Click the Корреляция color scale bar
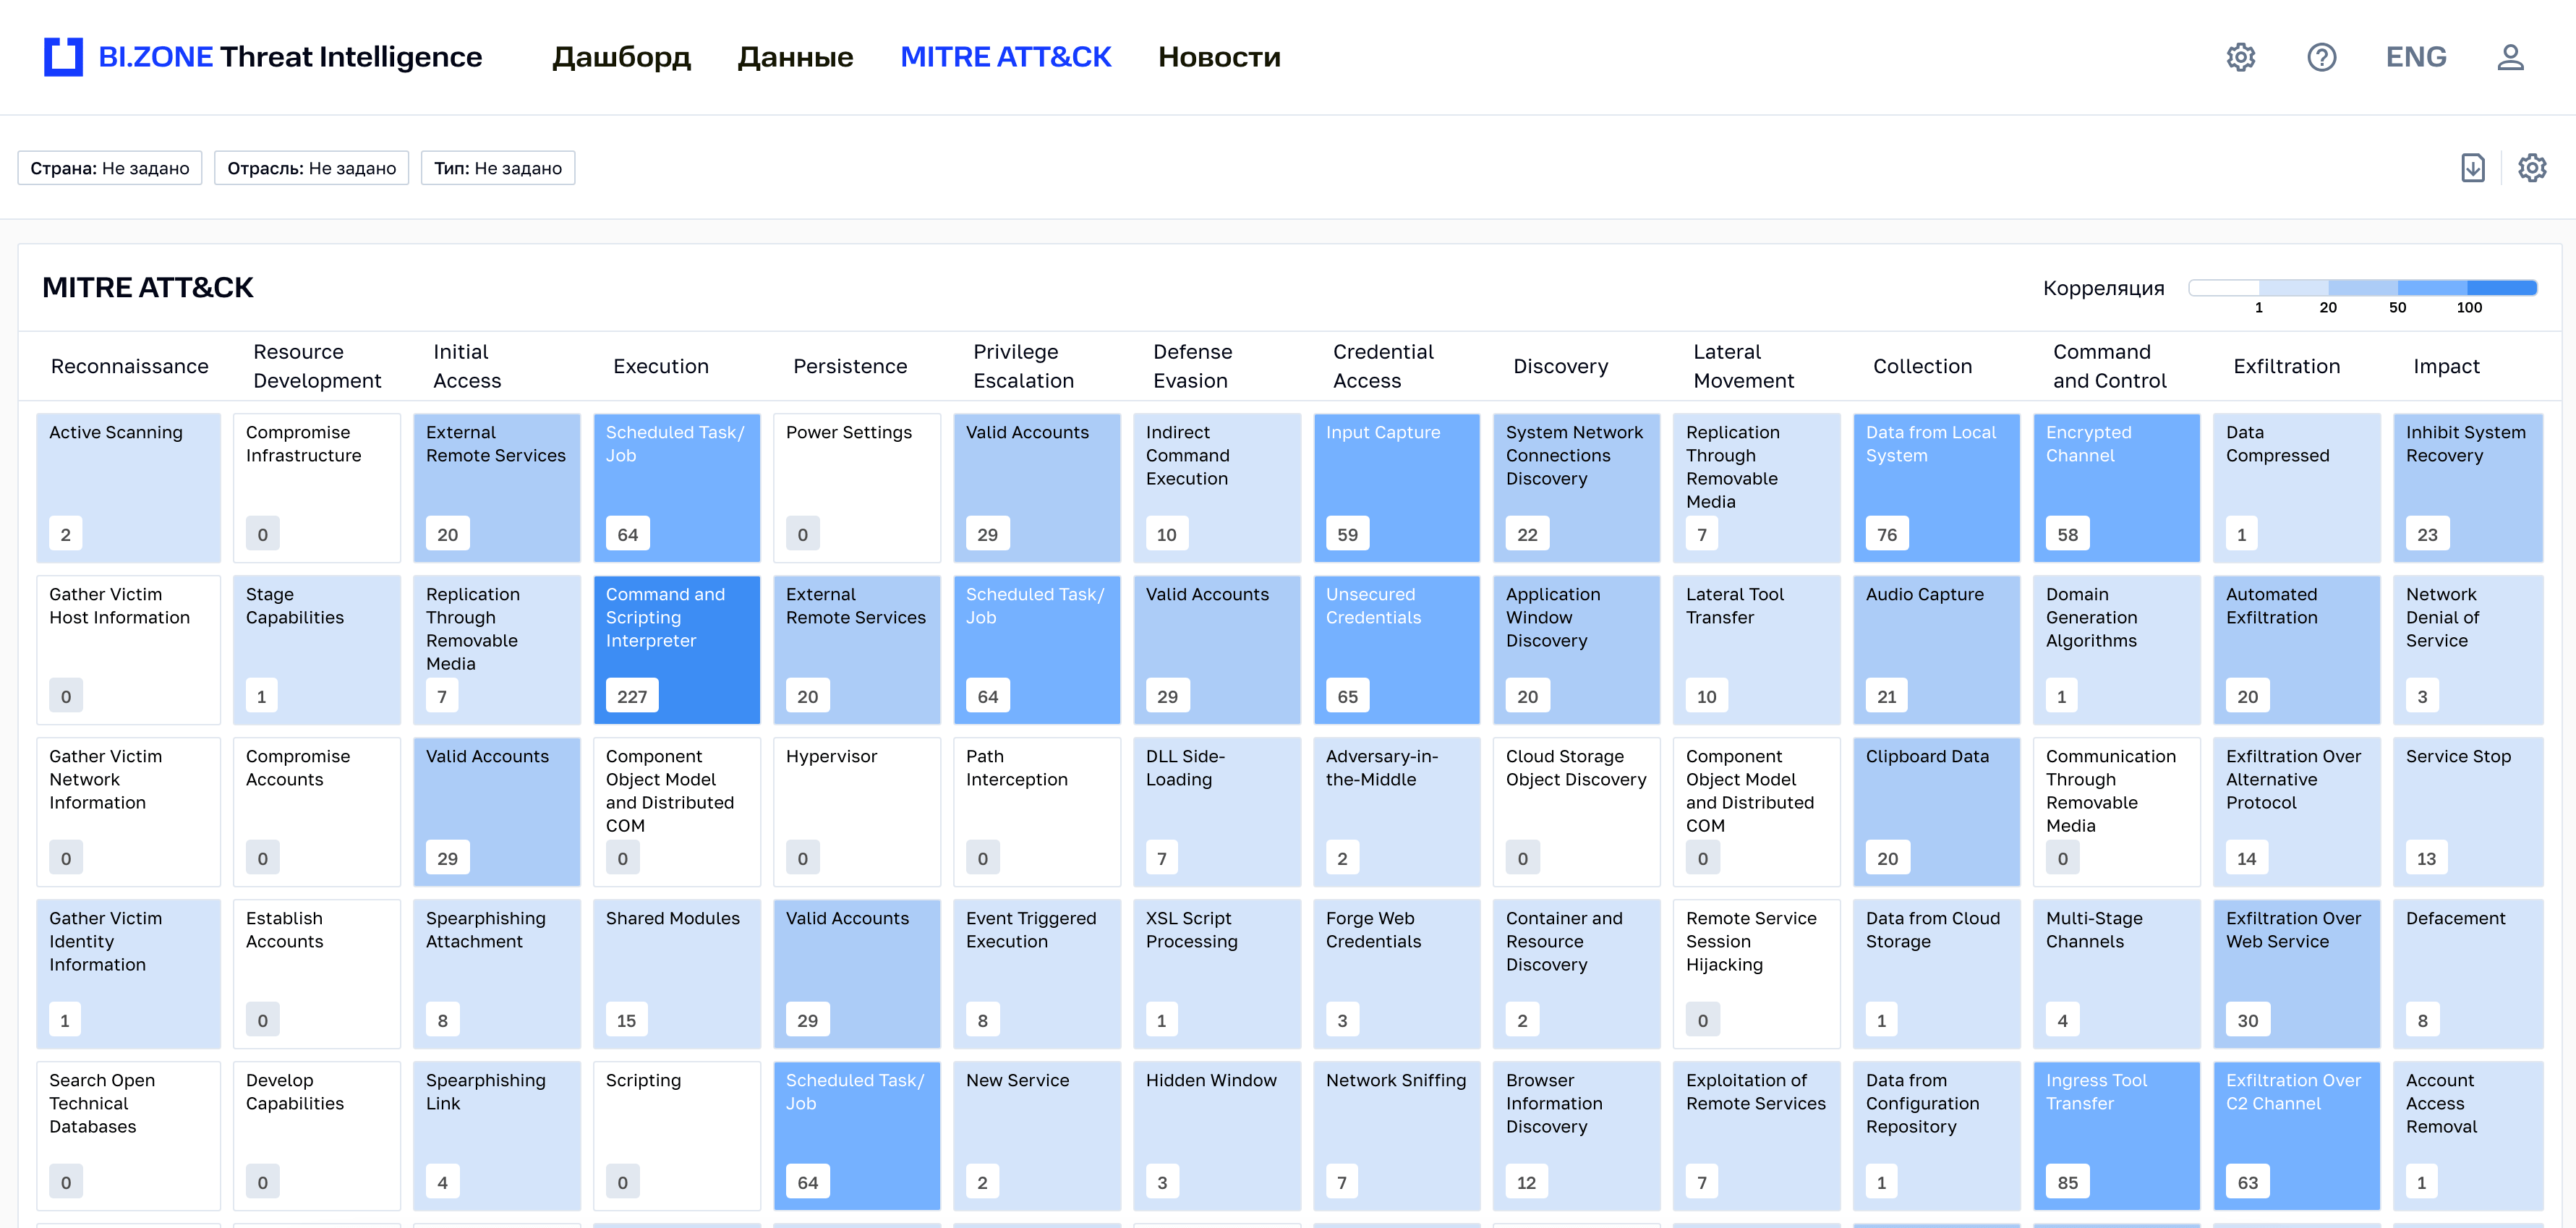This screenshot has height=1228, width=2576. (x=2362, y=288)
